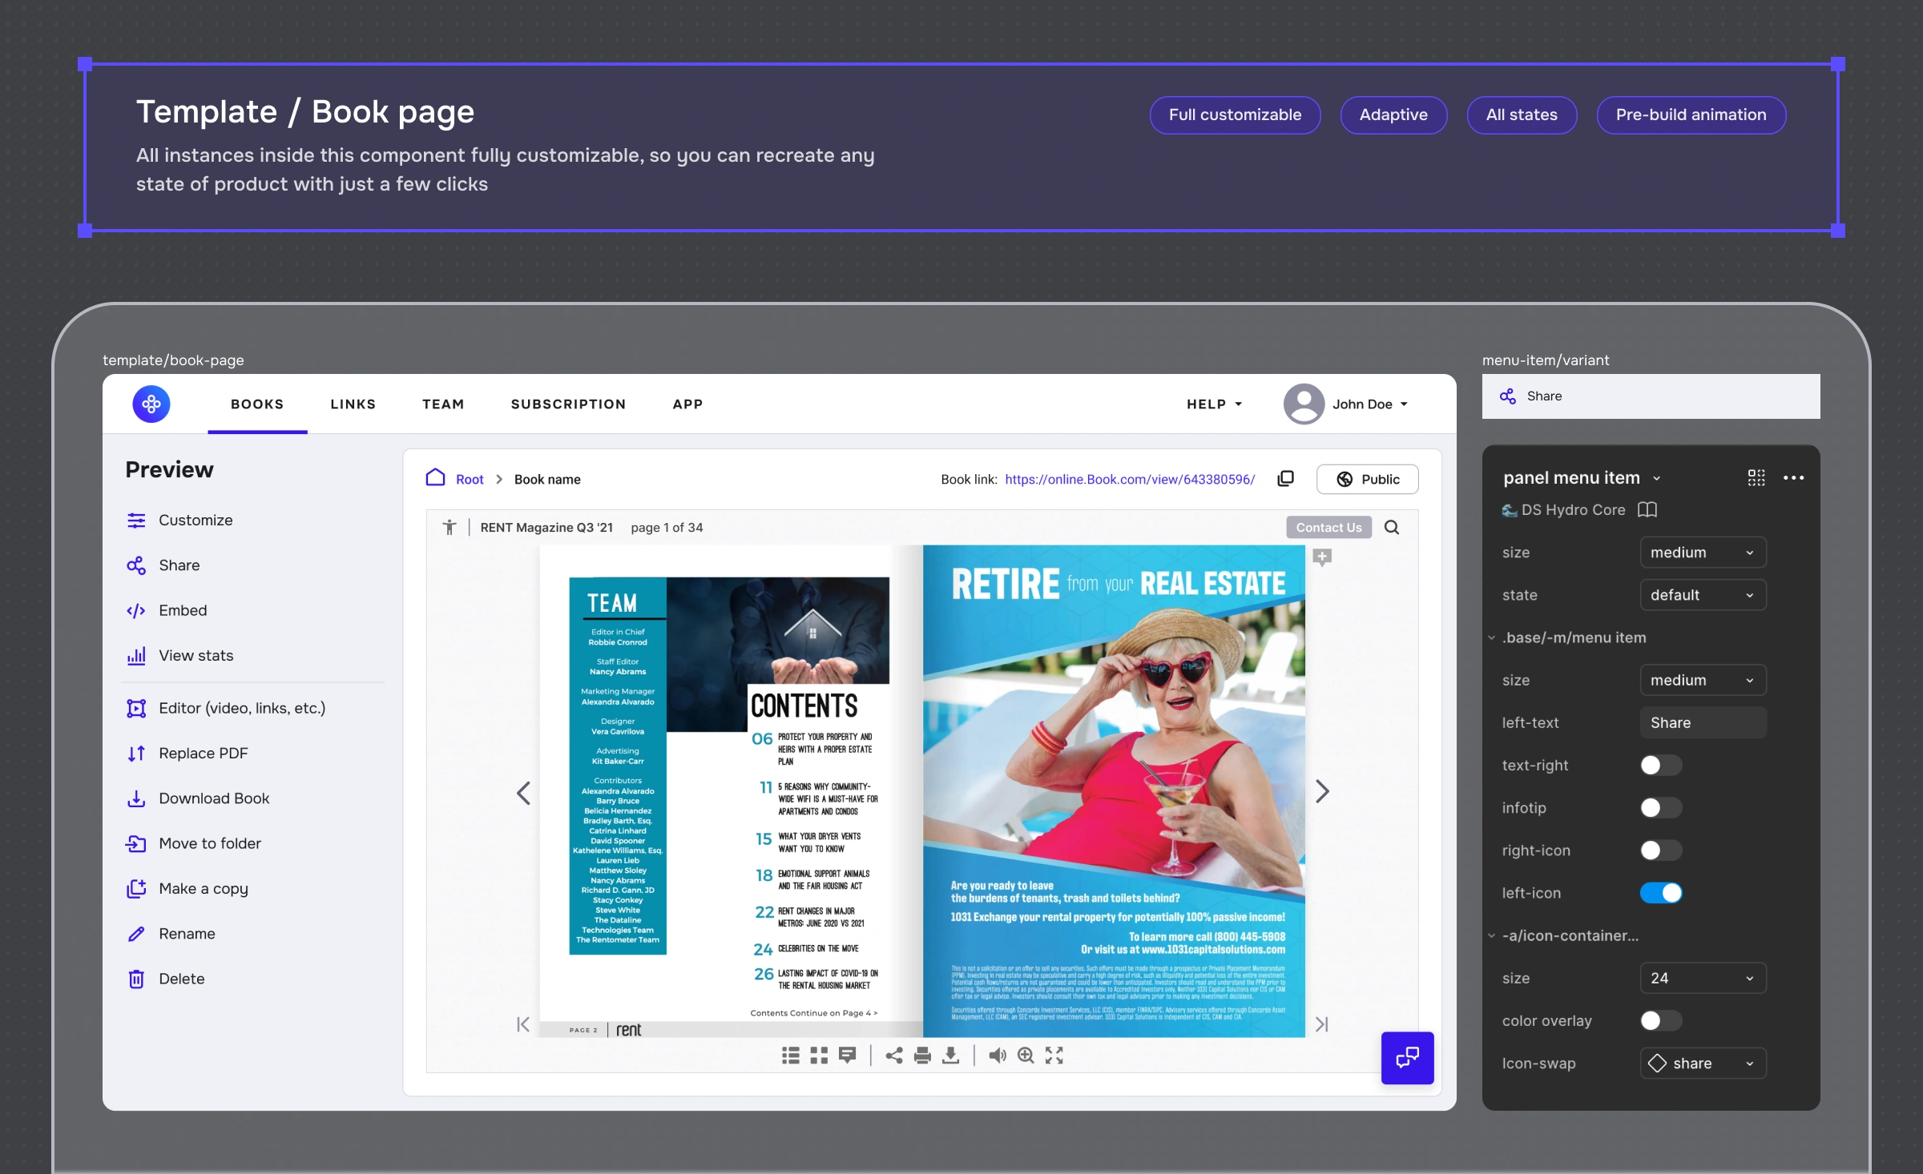
Task: Switch to the SUBSCRIPTION tab
Action: [568, 404]
